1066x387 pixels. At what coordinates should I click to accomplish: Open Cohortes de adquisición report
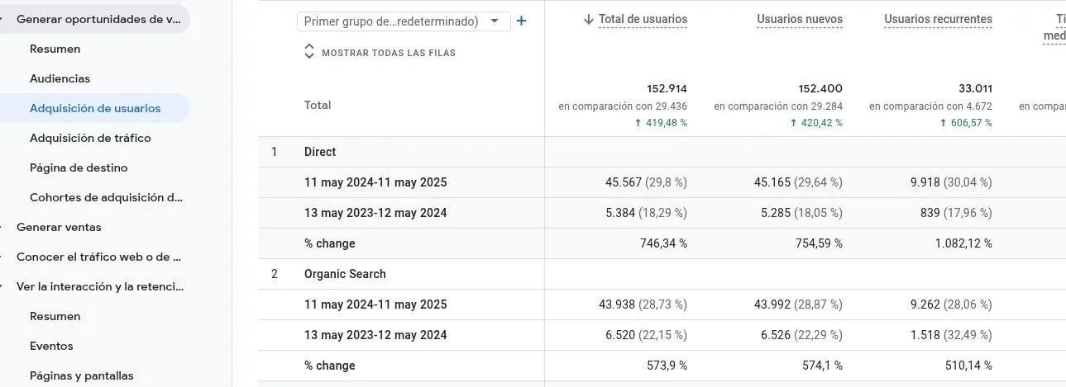(x=106, y=197)
